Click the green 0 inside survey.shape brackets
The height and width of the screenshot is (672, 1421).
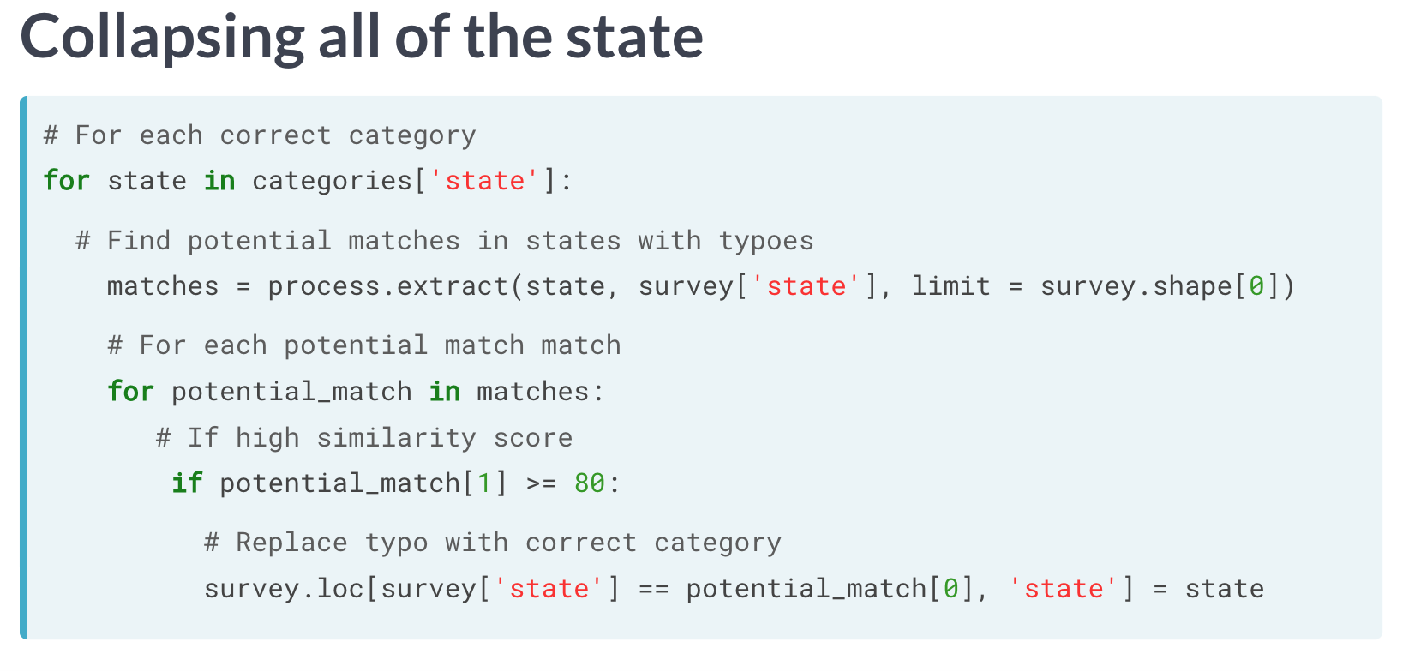tap(1256, 286)
